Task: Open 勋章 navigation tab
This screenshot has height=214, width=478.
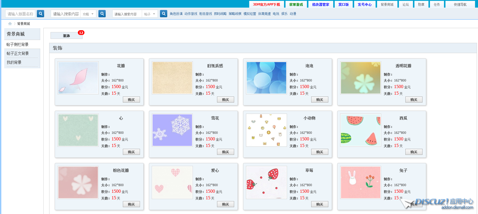Action: [421, 4]
